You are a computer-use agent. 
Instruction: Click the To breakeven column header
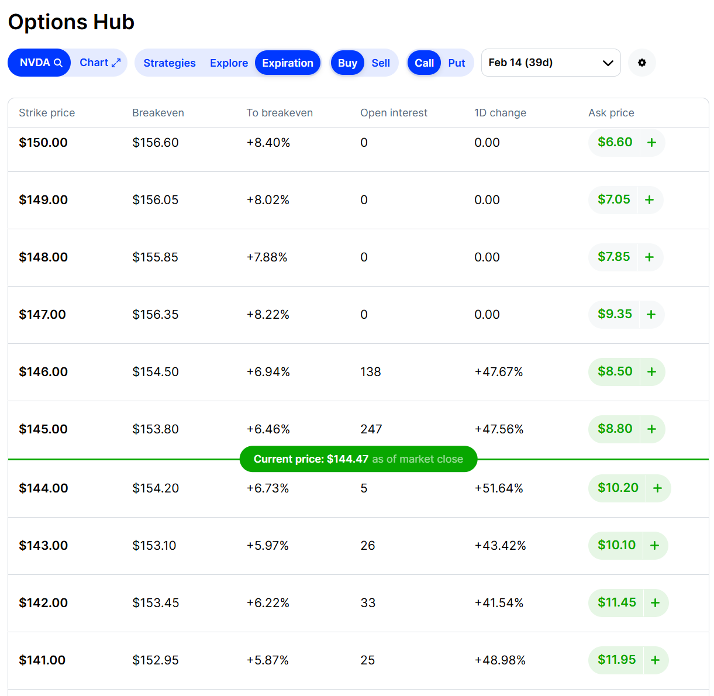280,113
